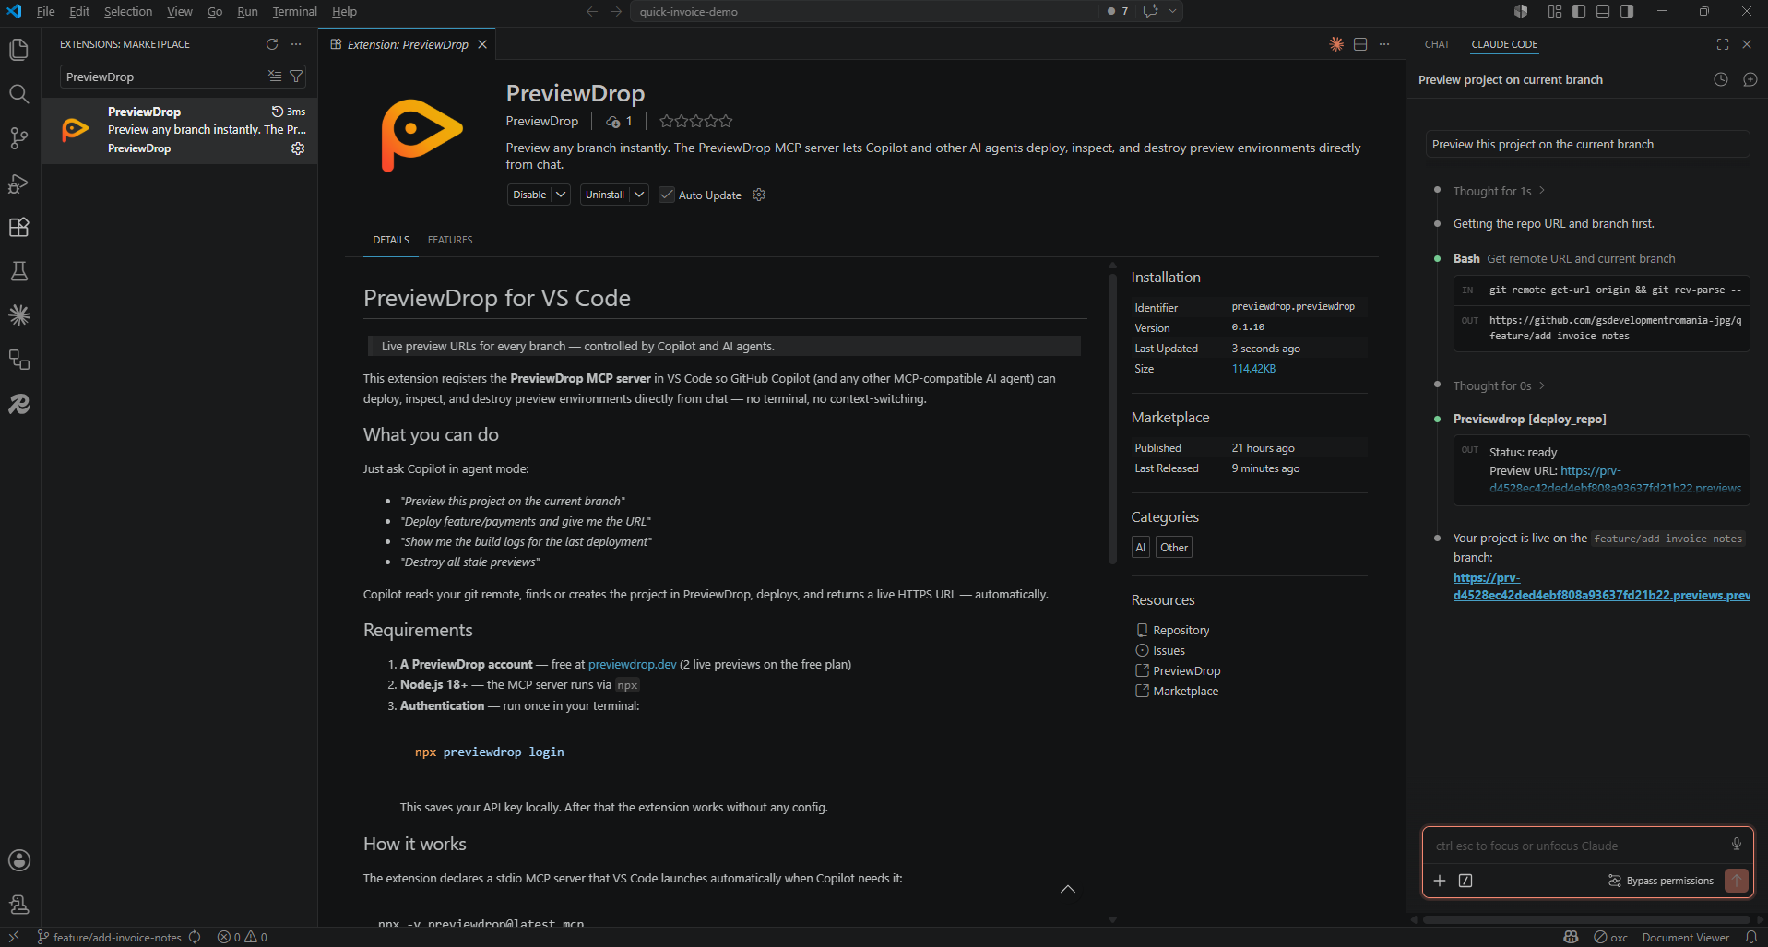The image size is (1768, 947).
Task: Start a new Claude Code conversation
Action: (1750, 79)
